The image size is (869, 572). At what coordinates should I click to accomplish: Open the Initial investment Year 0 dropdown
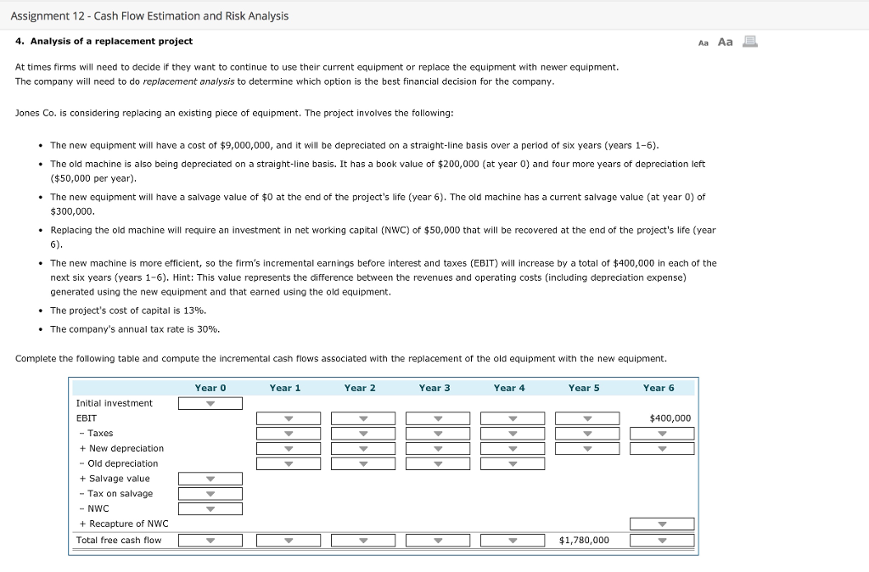tap(210, 402)
